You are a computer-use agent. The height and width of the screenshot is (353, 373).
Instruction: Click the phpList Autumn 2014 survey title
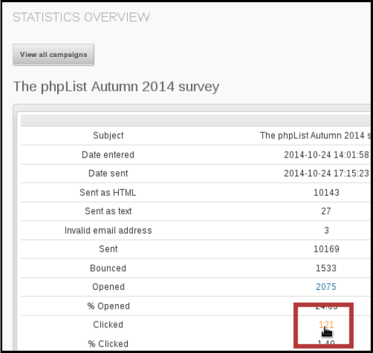coord(116,87)
